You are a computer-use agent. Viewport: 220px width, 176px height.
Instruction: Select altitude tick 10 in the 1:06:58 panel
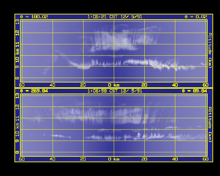pos(17,134)
